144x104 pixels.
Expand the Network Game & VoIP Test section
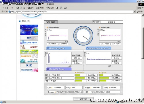pyautogui.click(x=98, y=48)
